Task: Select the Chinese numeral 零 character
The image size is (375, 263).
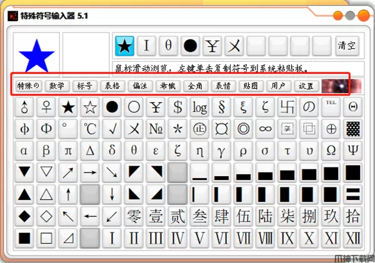Action: (134, 216)
